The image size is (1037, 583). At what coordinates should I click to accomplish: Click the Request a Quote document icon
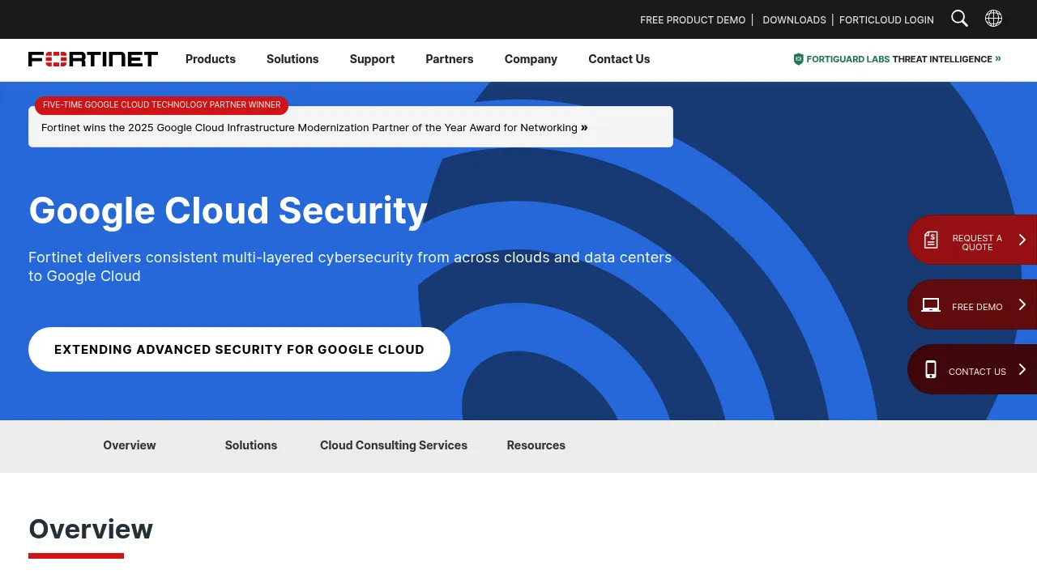[931, 240]
